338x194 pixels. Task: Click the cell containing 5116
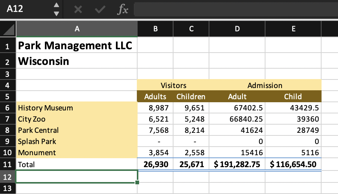293,153
